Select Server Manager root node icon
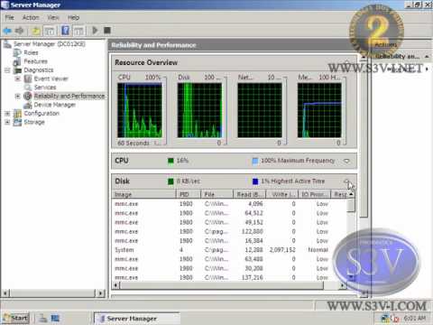433x325 pixels. 7,44
